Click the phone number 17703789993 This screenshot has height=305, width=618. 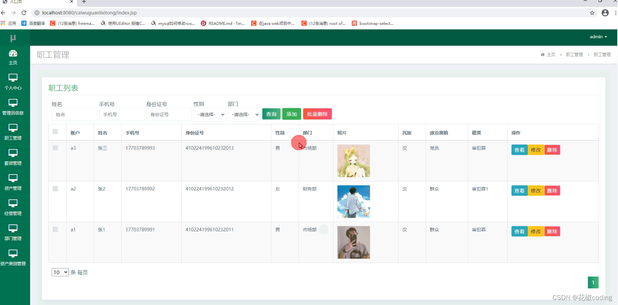tap(140, 148)
